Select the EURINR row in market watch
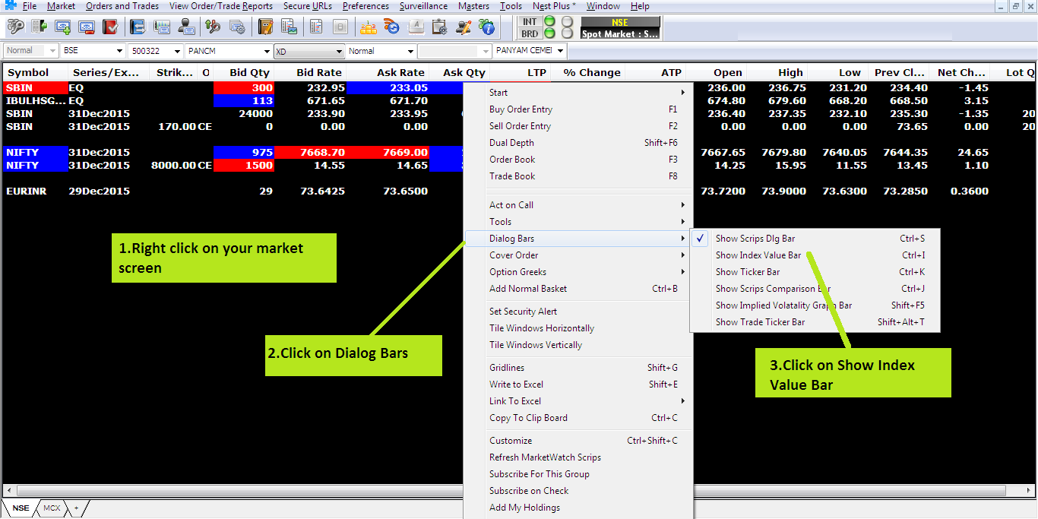The width and height of the screenshot is (1038, 519). tap(27, 191)
